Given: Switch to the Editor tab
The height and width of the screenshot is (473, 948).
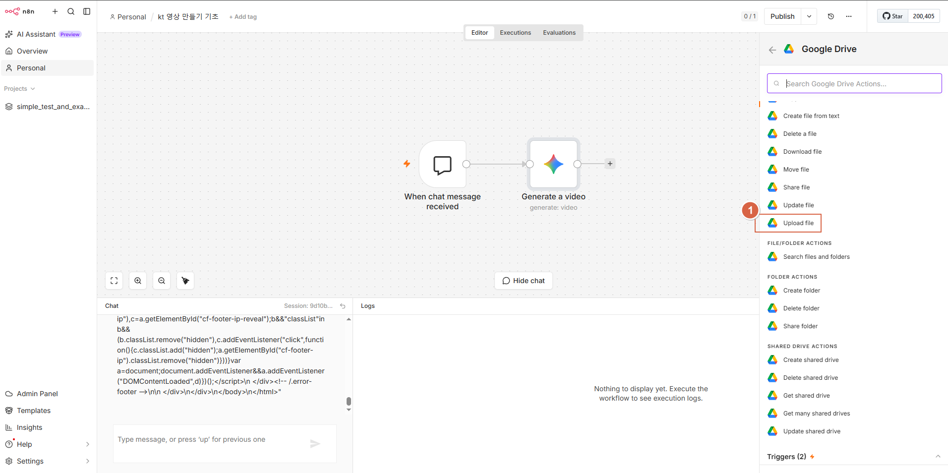Looking at the screenshot, I should 479,33.
